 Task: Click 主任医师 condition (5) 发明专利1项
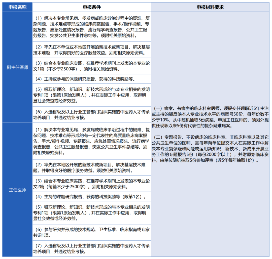(92, 213)
